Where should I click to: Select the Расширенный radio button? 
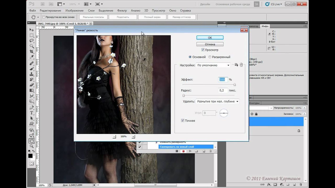[210, 57]
